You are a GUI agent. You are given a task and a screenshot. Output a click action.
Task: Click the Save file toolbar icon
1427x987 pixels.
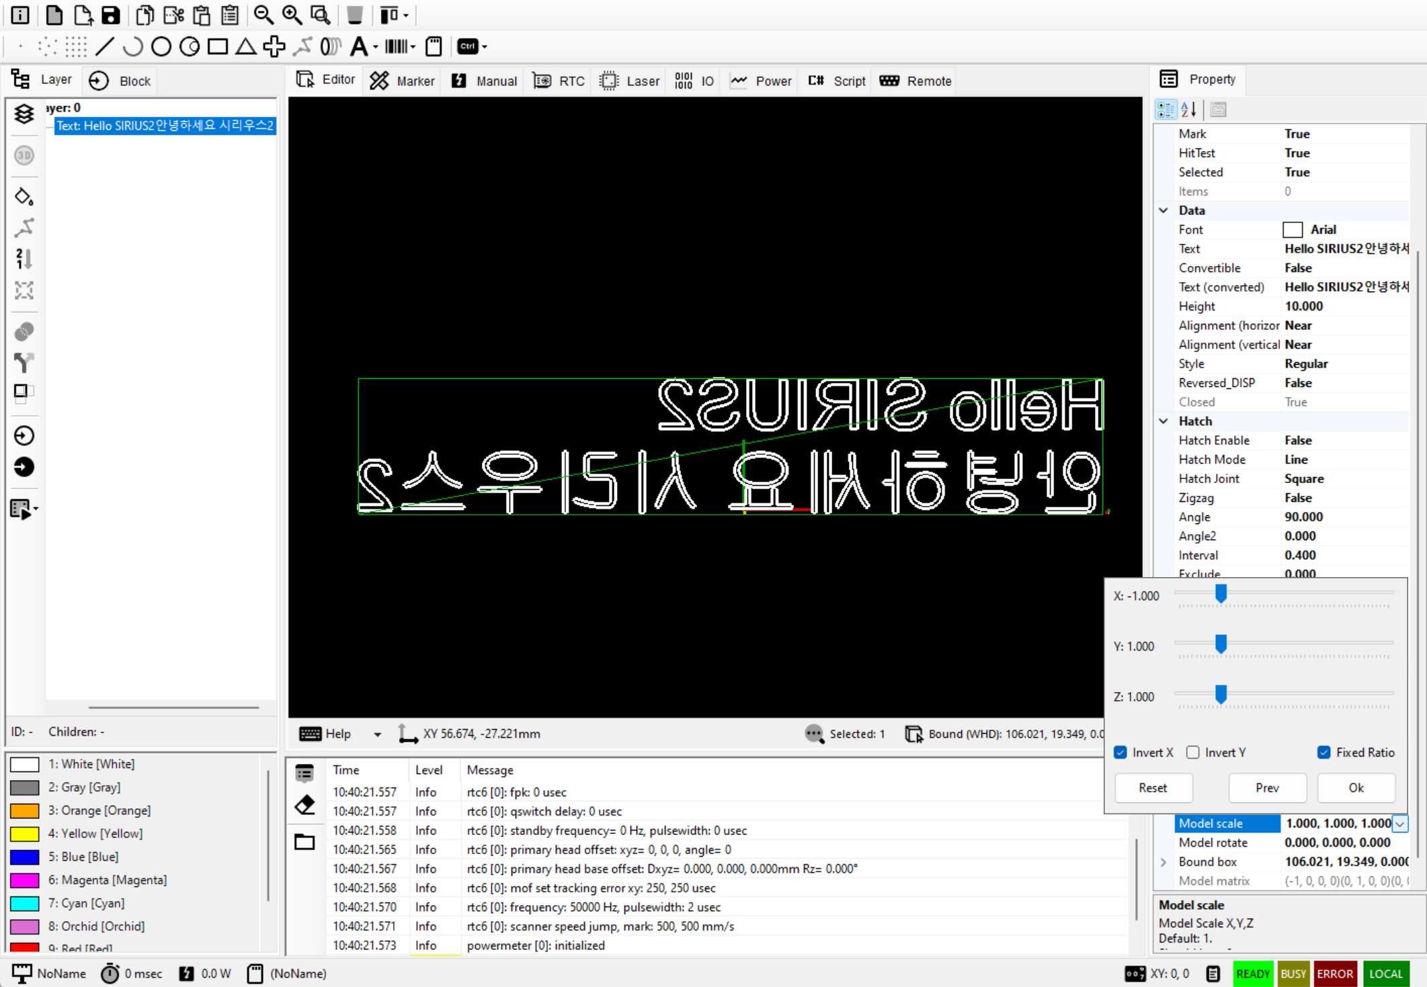coord(110,15)
